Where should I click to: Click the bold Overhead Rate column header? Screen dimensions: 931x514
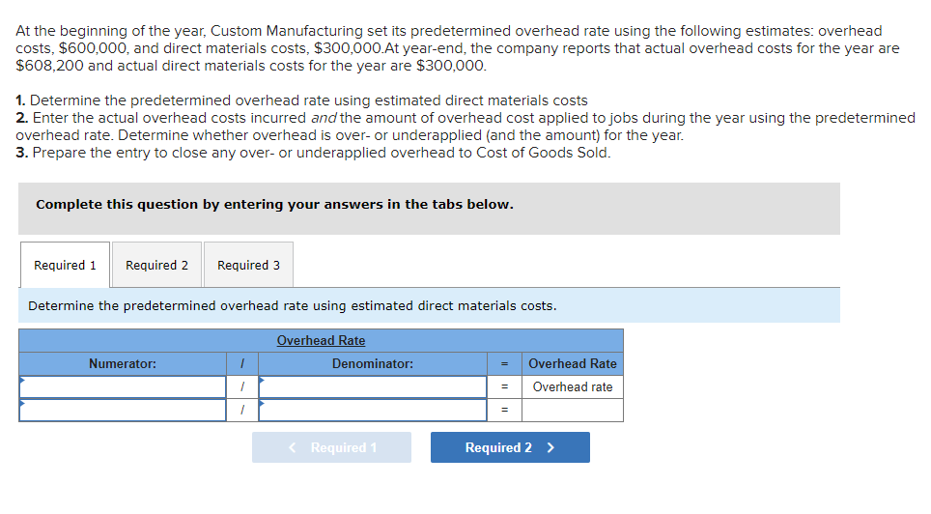pyautogui.click(x=572, y=363)
